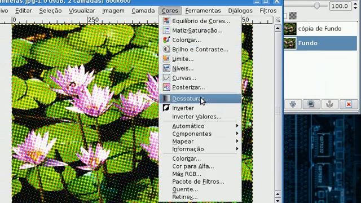Viewport: 361px width, 203px height.
Task: Open the Diálogos menu
Action: point(240,11)
